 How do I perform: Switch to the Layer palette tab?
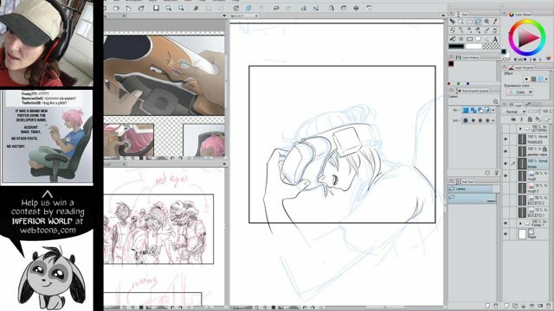click(x=516, y=105)
